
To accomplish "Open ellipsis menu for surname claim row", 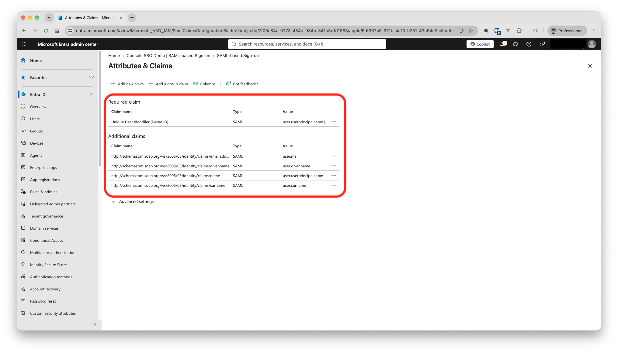I will 334,185.
